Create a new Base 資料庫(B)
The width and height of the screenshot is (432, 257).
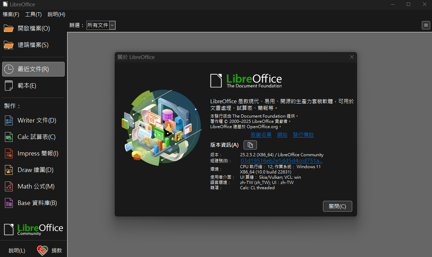33,203
